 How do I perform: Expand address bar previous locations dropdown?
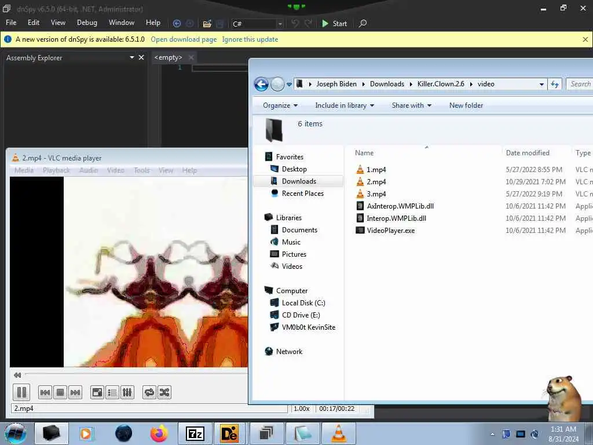[541, 85]
